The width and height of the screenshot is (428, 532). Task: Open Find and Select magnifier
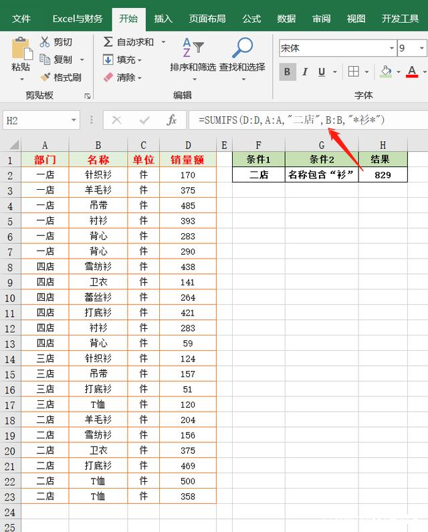[242, 48]
